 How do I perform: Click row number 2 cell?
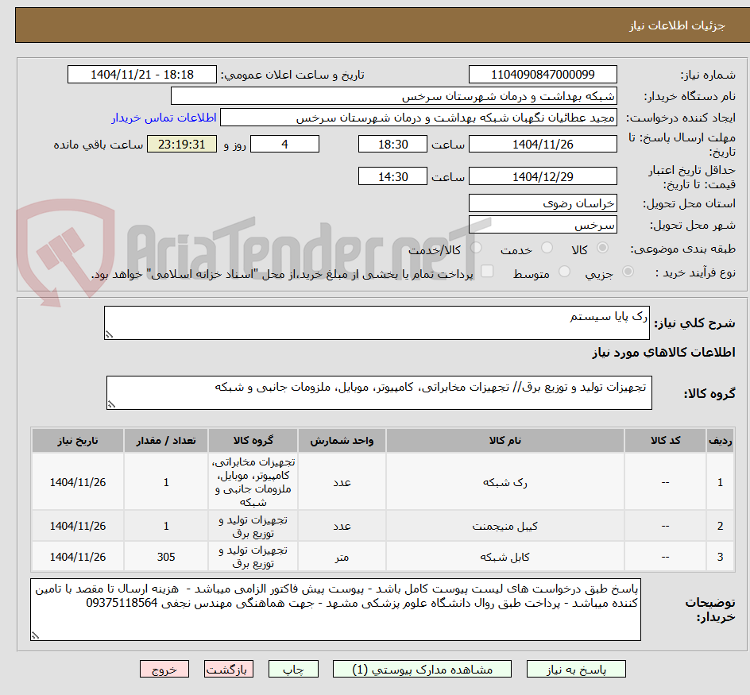(721, 526)
